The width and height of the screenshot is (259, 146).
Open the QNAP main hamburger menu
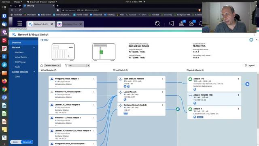20,24
